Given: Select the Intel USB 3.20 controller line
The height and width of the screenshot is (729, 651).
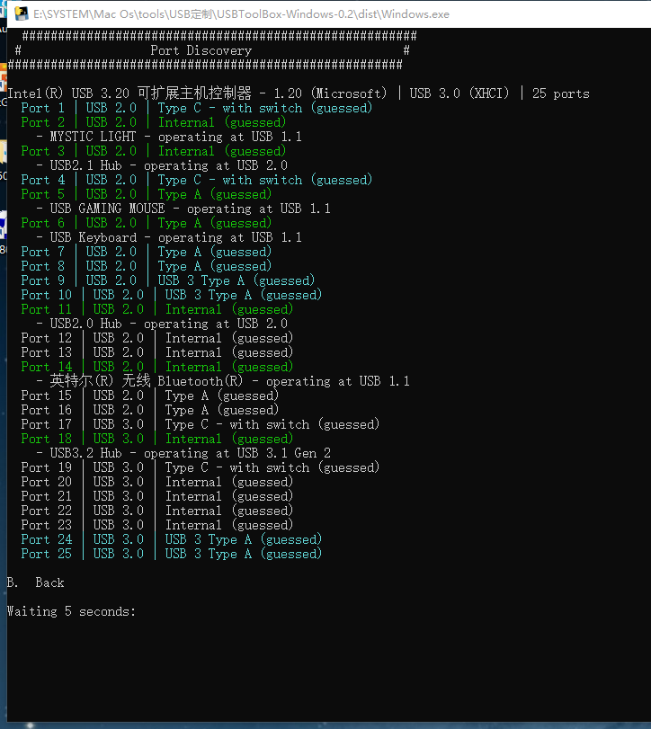Looking at the screenshot, I should [298, 93].
